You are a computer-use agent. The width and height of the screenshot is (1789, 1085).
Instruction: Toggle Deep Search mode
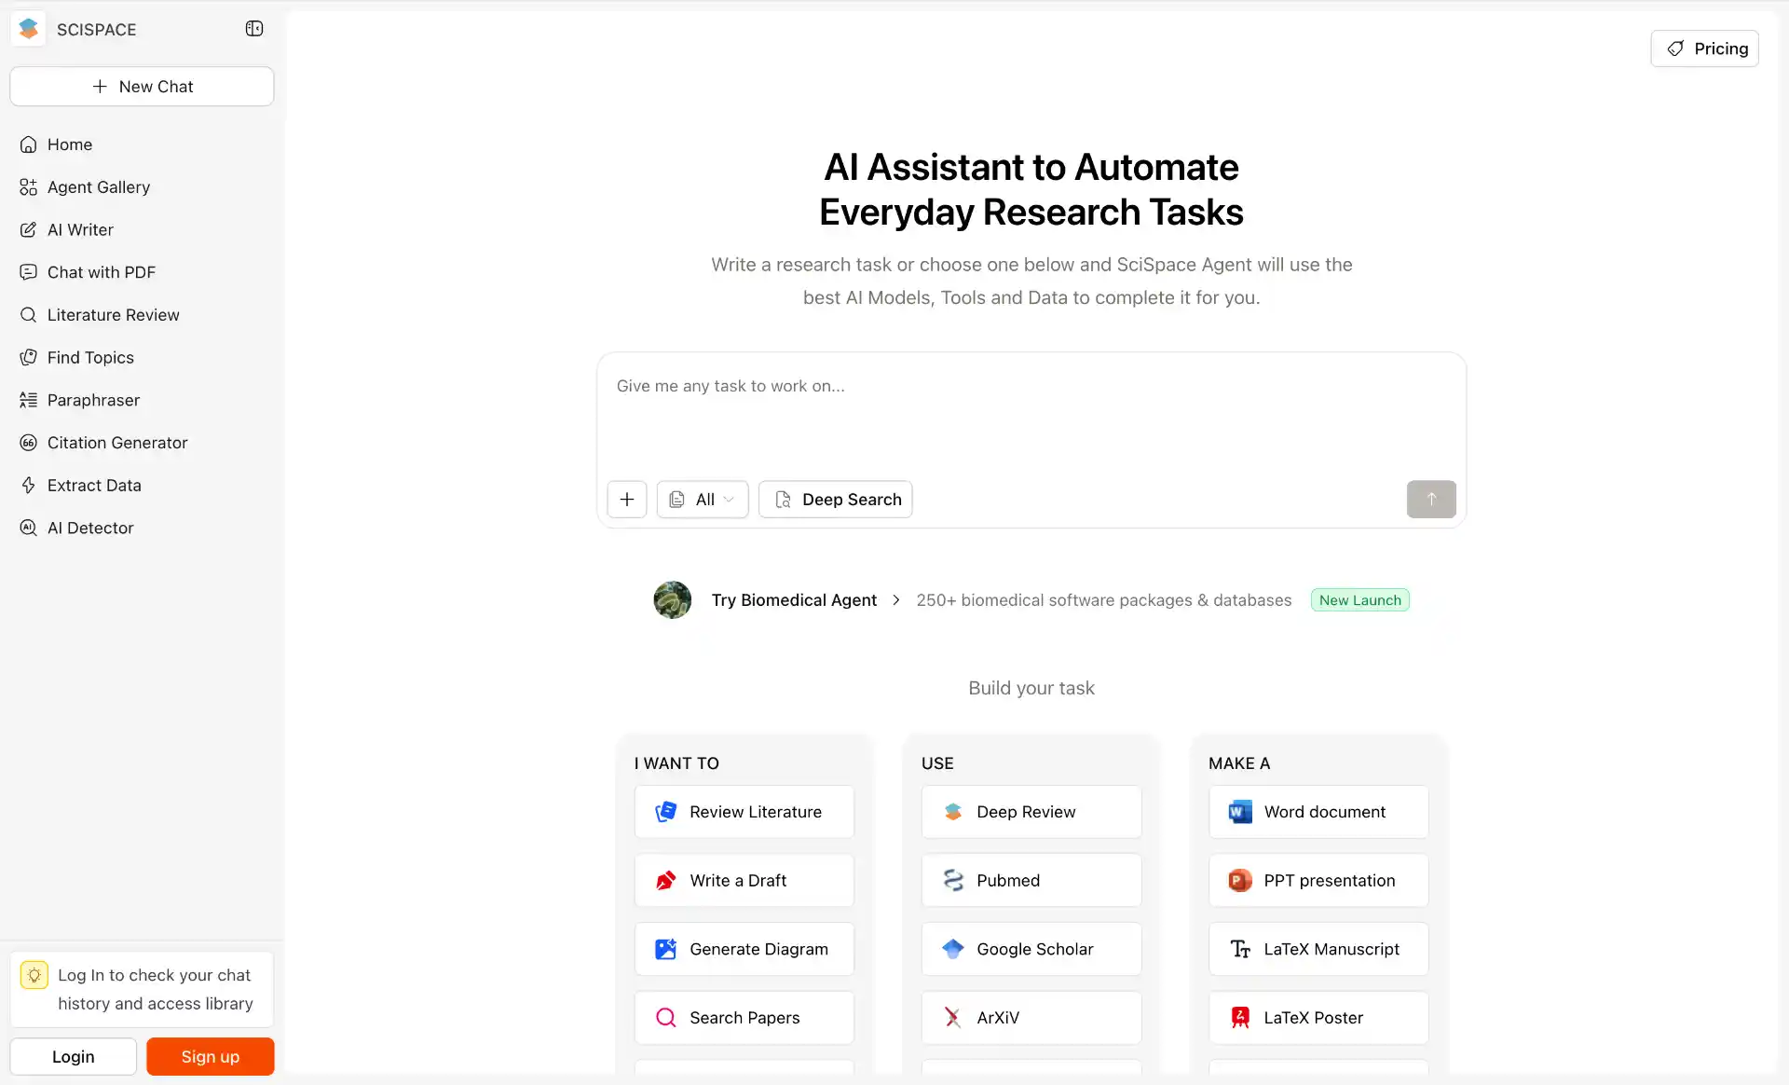[835, 499]
